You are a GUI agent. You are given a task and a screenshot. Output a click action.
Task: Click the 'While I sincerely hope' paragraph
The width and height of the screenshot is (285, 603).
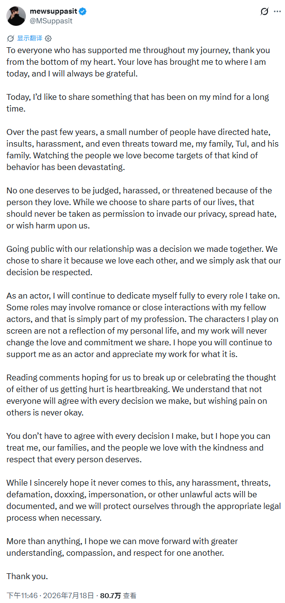click(x=144, y=500)
